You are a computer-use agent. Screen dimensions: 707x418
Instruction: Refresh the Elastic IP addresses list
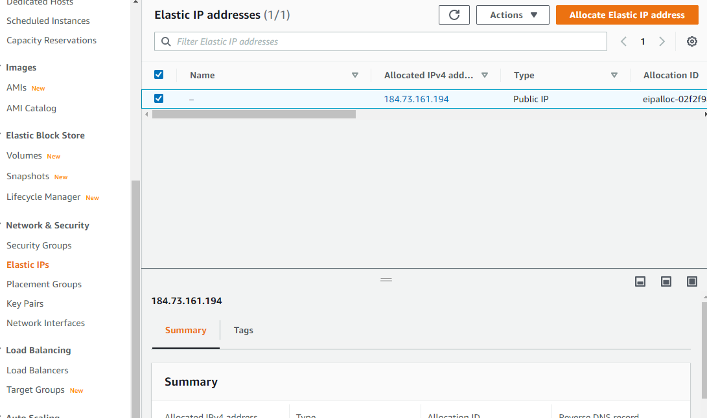click(x=454, y=15)
